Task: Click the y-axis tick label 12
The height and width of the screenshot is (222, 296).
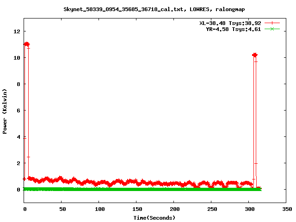Action: pos(17,31)
